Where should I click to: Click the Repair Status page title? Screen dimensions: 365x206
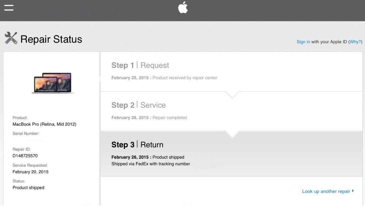coord(51,39)
